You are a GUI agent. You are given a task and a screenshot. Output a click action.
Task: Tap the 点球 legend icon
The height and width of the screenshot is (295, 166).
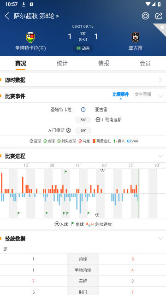pyautogui.click(x=45, y=141)
